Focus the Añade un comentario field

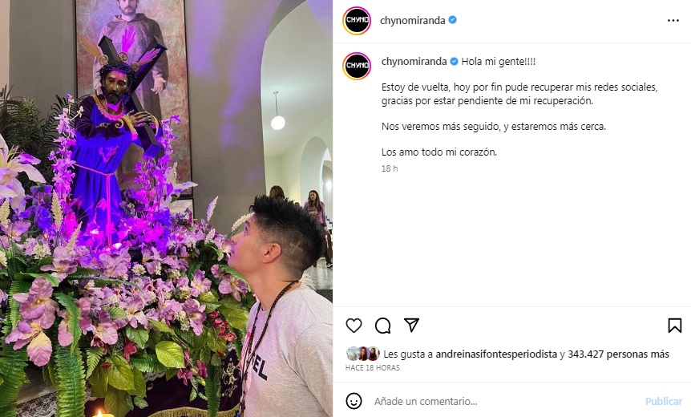[506, 401]
